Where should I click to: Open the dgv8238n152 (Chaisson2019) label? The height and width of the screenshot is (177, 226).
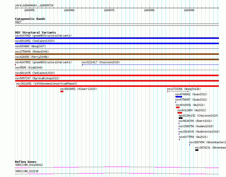pos(198,116)
